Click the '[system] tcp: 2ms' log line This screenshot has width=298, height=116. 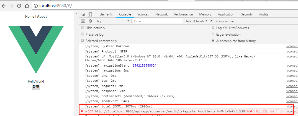pos(101,81)
